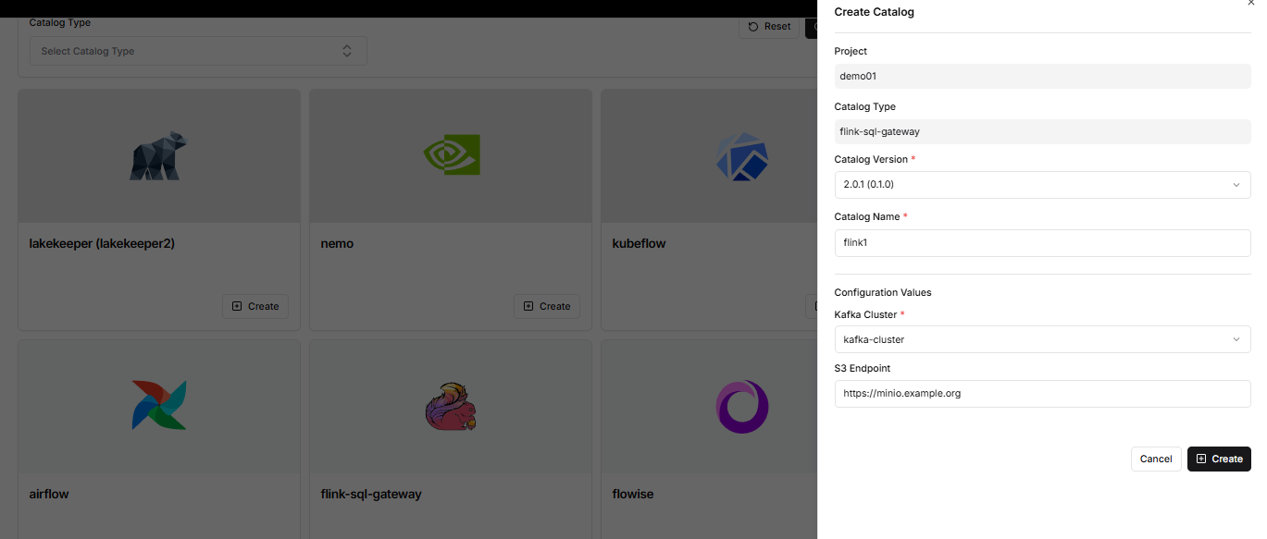Click the kubeflow card title
The height and width of the screenshot is (539, 1267).
(x=639, y=243)
